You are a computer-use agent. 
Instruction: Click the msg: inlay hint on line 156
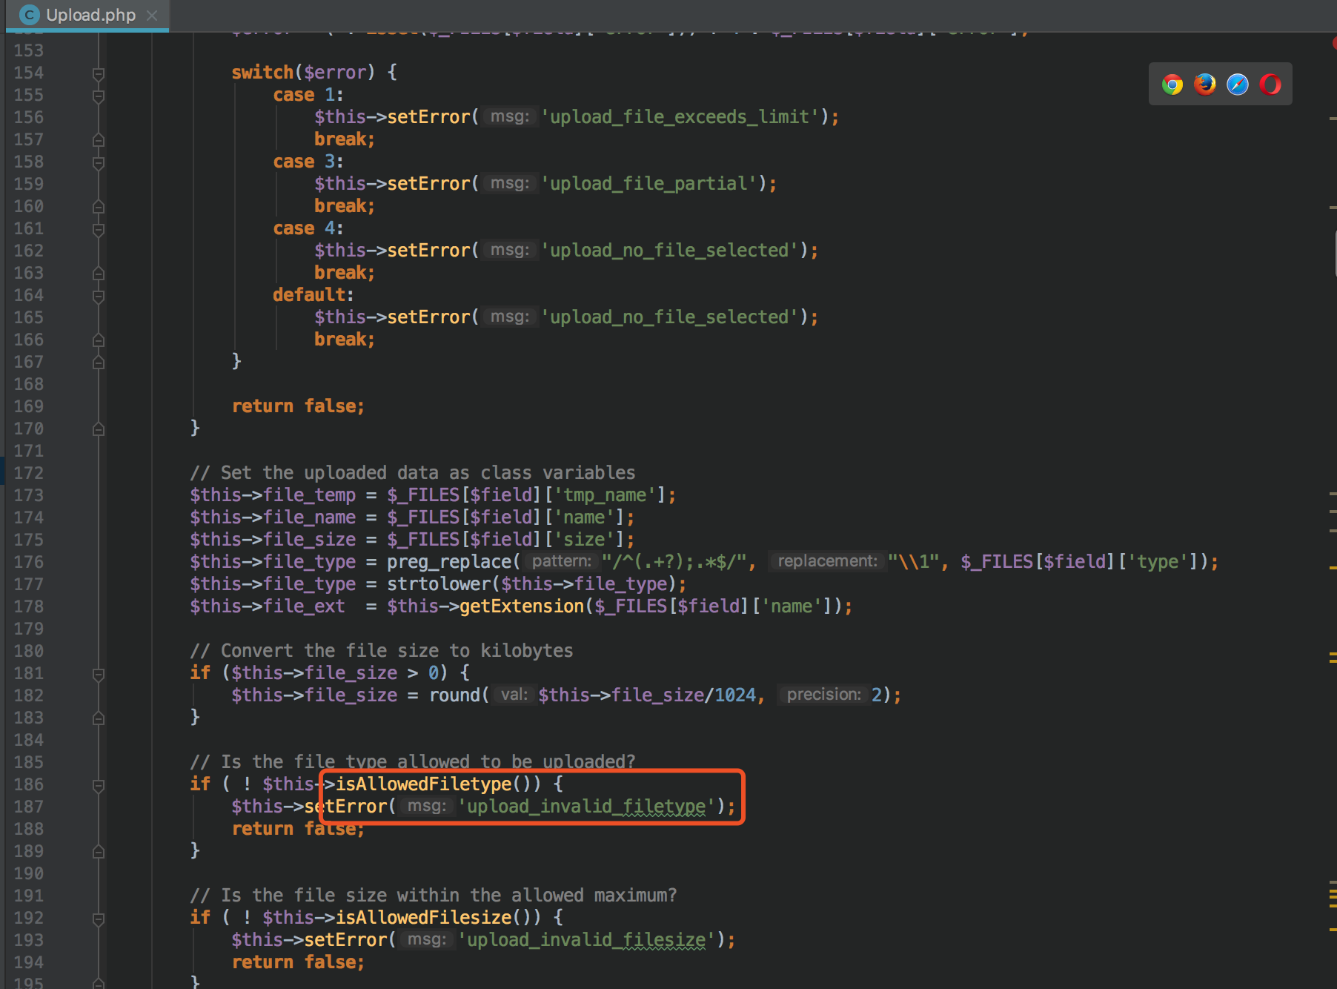(509, 116)
